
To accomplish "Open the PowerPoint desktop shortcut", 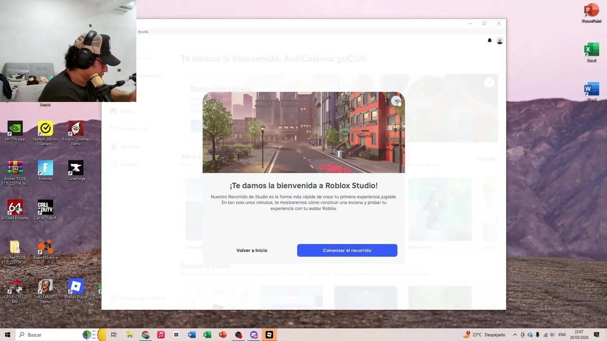I will pos(591,13).
